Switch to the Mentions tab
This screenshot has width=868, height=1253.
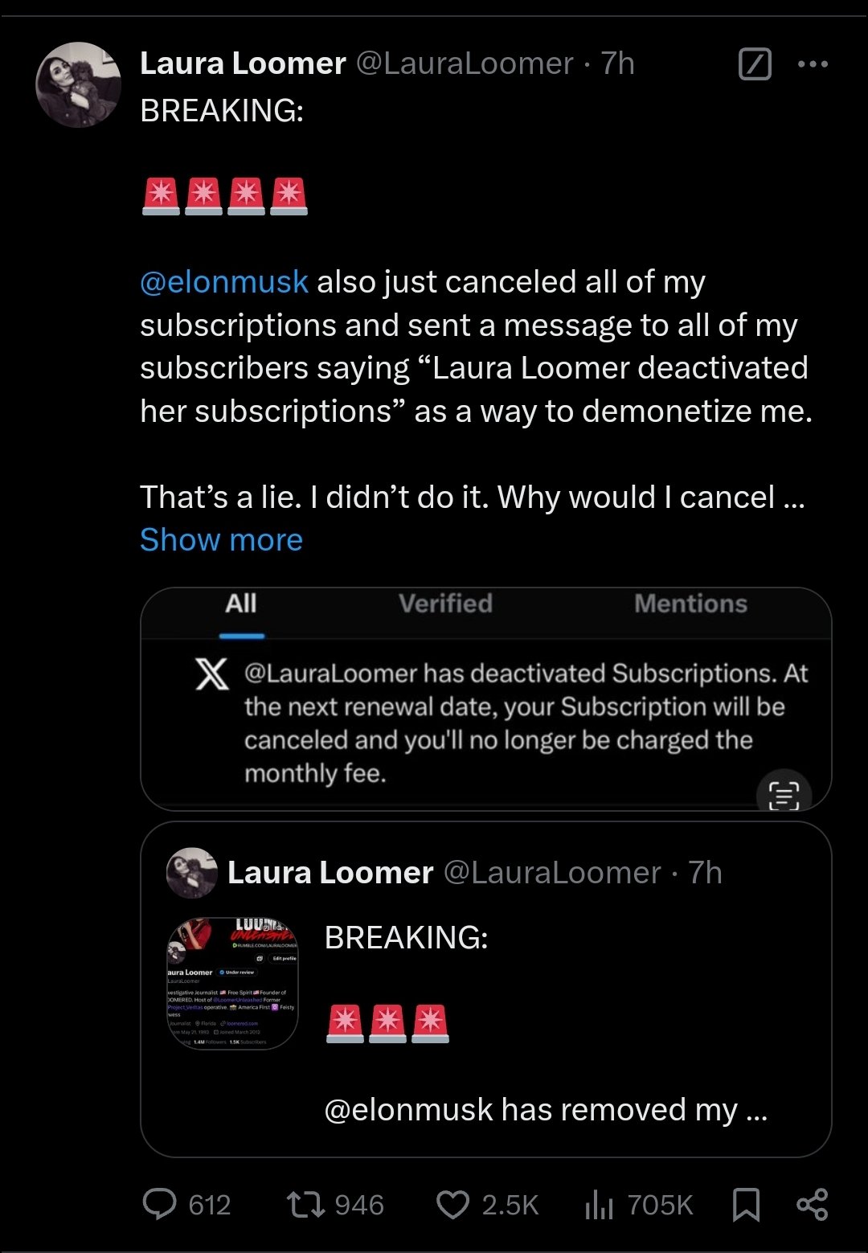[690, 604]
